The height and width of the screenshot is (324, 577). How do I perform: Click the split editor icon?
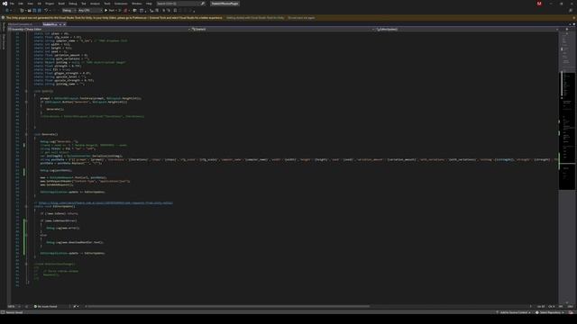coord(567,29)
